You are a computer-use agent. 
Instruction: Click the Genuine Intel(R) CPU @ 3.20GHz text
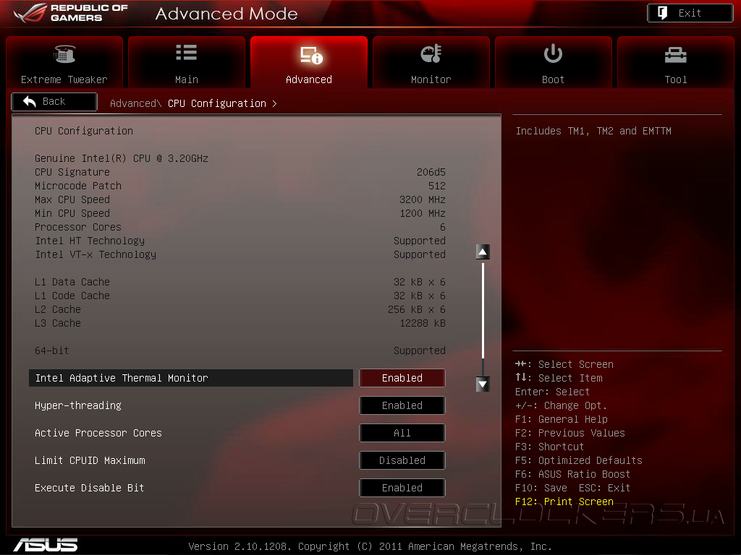click(122, 158)
